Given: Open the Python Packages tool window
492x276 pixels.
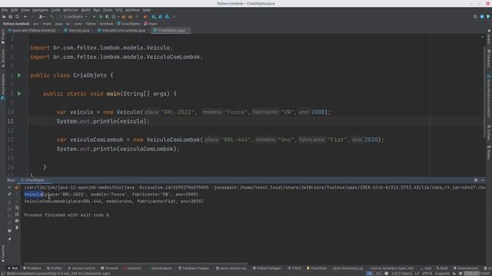Looking at the screenshot, I should (268, 268).
